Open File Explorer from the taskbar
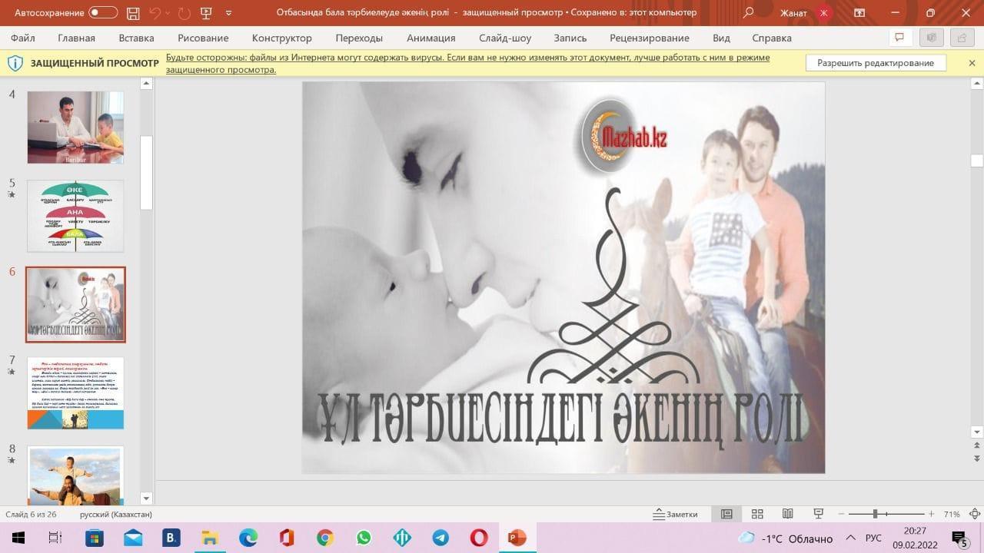This screenshot has width=984, height=553. pos(209,538)
